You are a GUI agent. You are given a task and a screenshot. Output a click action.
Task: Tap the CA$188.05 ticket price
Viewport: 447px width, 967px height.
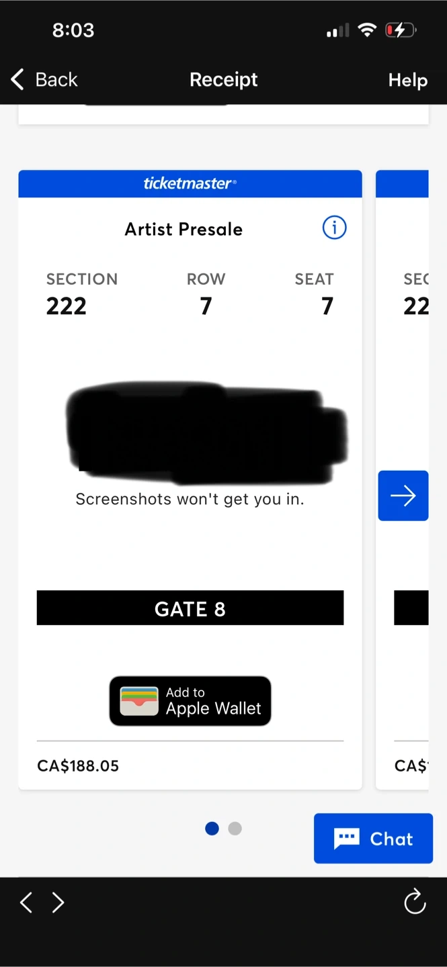78,766
